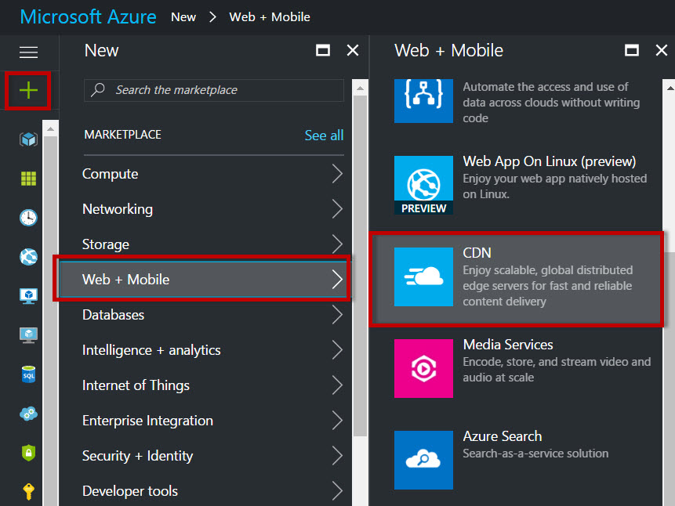Expand the Storage category chevron
This screenshot has height=506, width=675.
coord(337,244)
